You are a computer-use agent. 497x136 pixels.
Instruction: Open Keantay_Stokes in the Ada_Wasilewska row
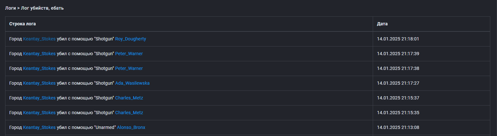39,83
